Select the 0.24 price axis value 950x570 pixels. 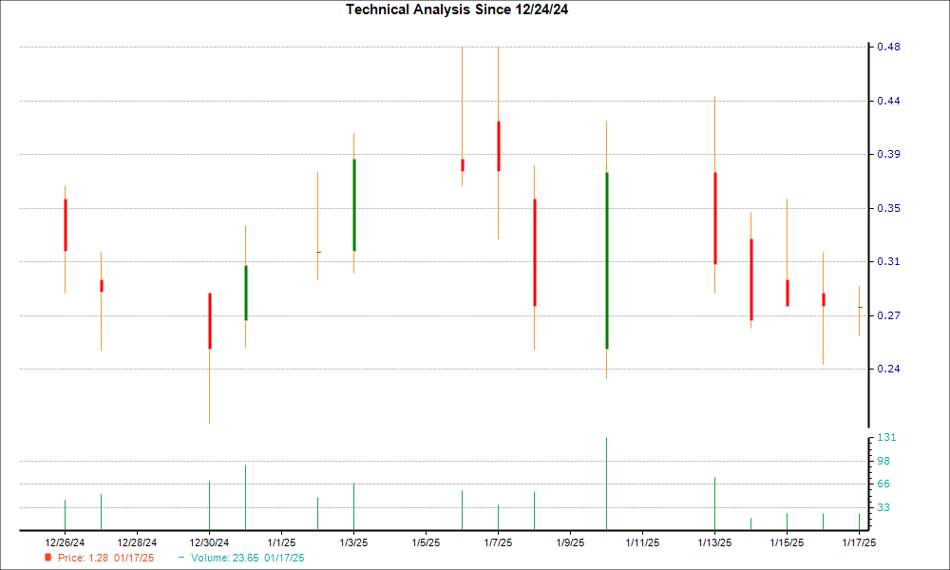(887, 369)
